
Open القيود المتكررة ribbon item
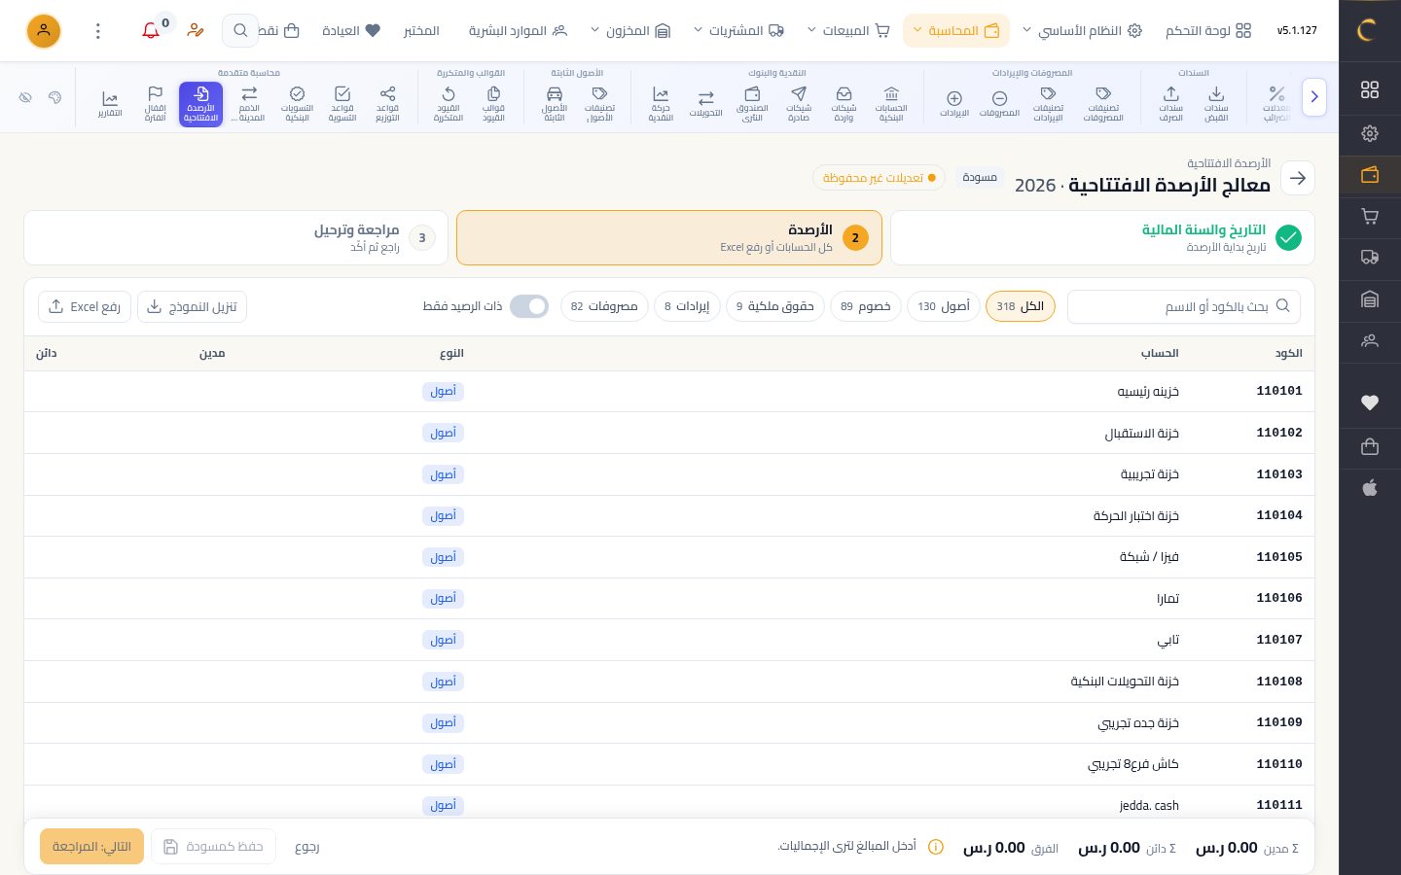pos(449,104)
